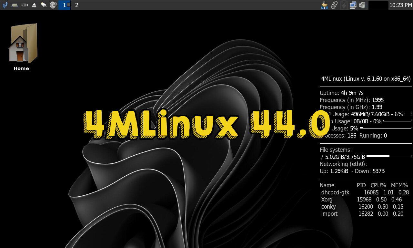Click PID "16085" in process list
413x248 pixels.
(371, 192)
